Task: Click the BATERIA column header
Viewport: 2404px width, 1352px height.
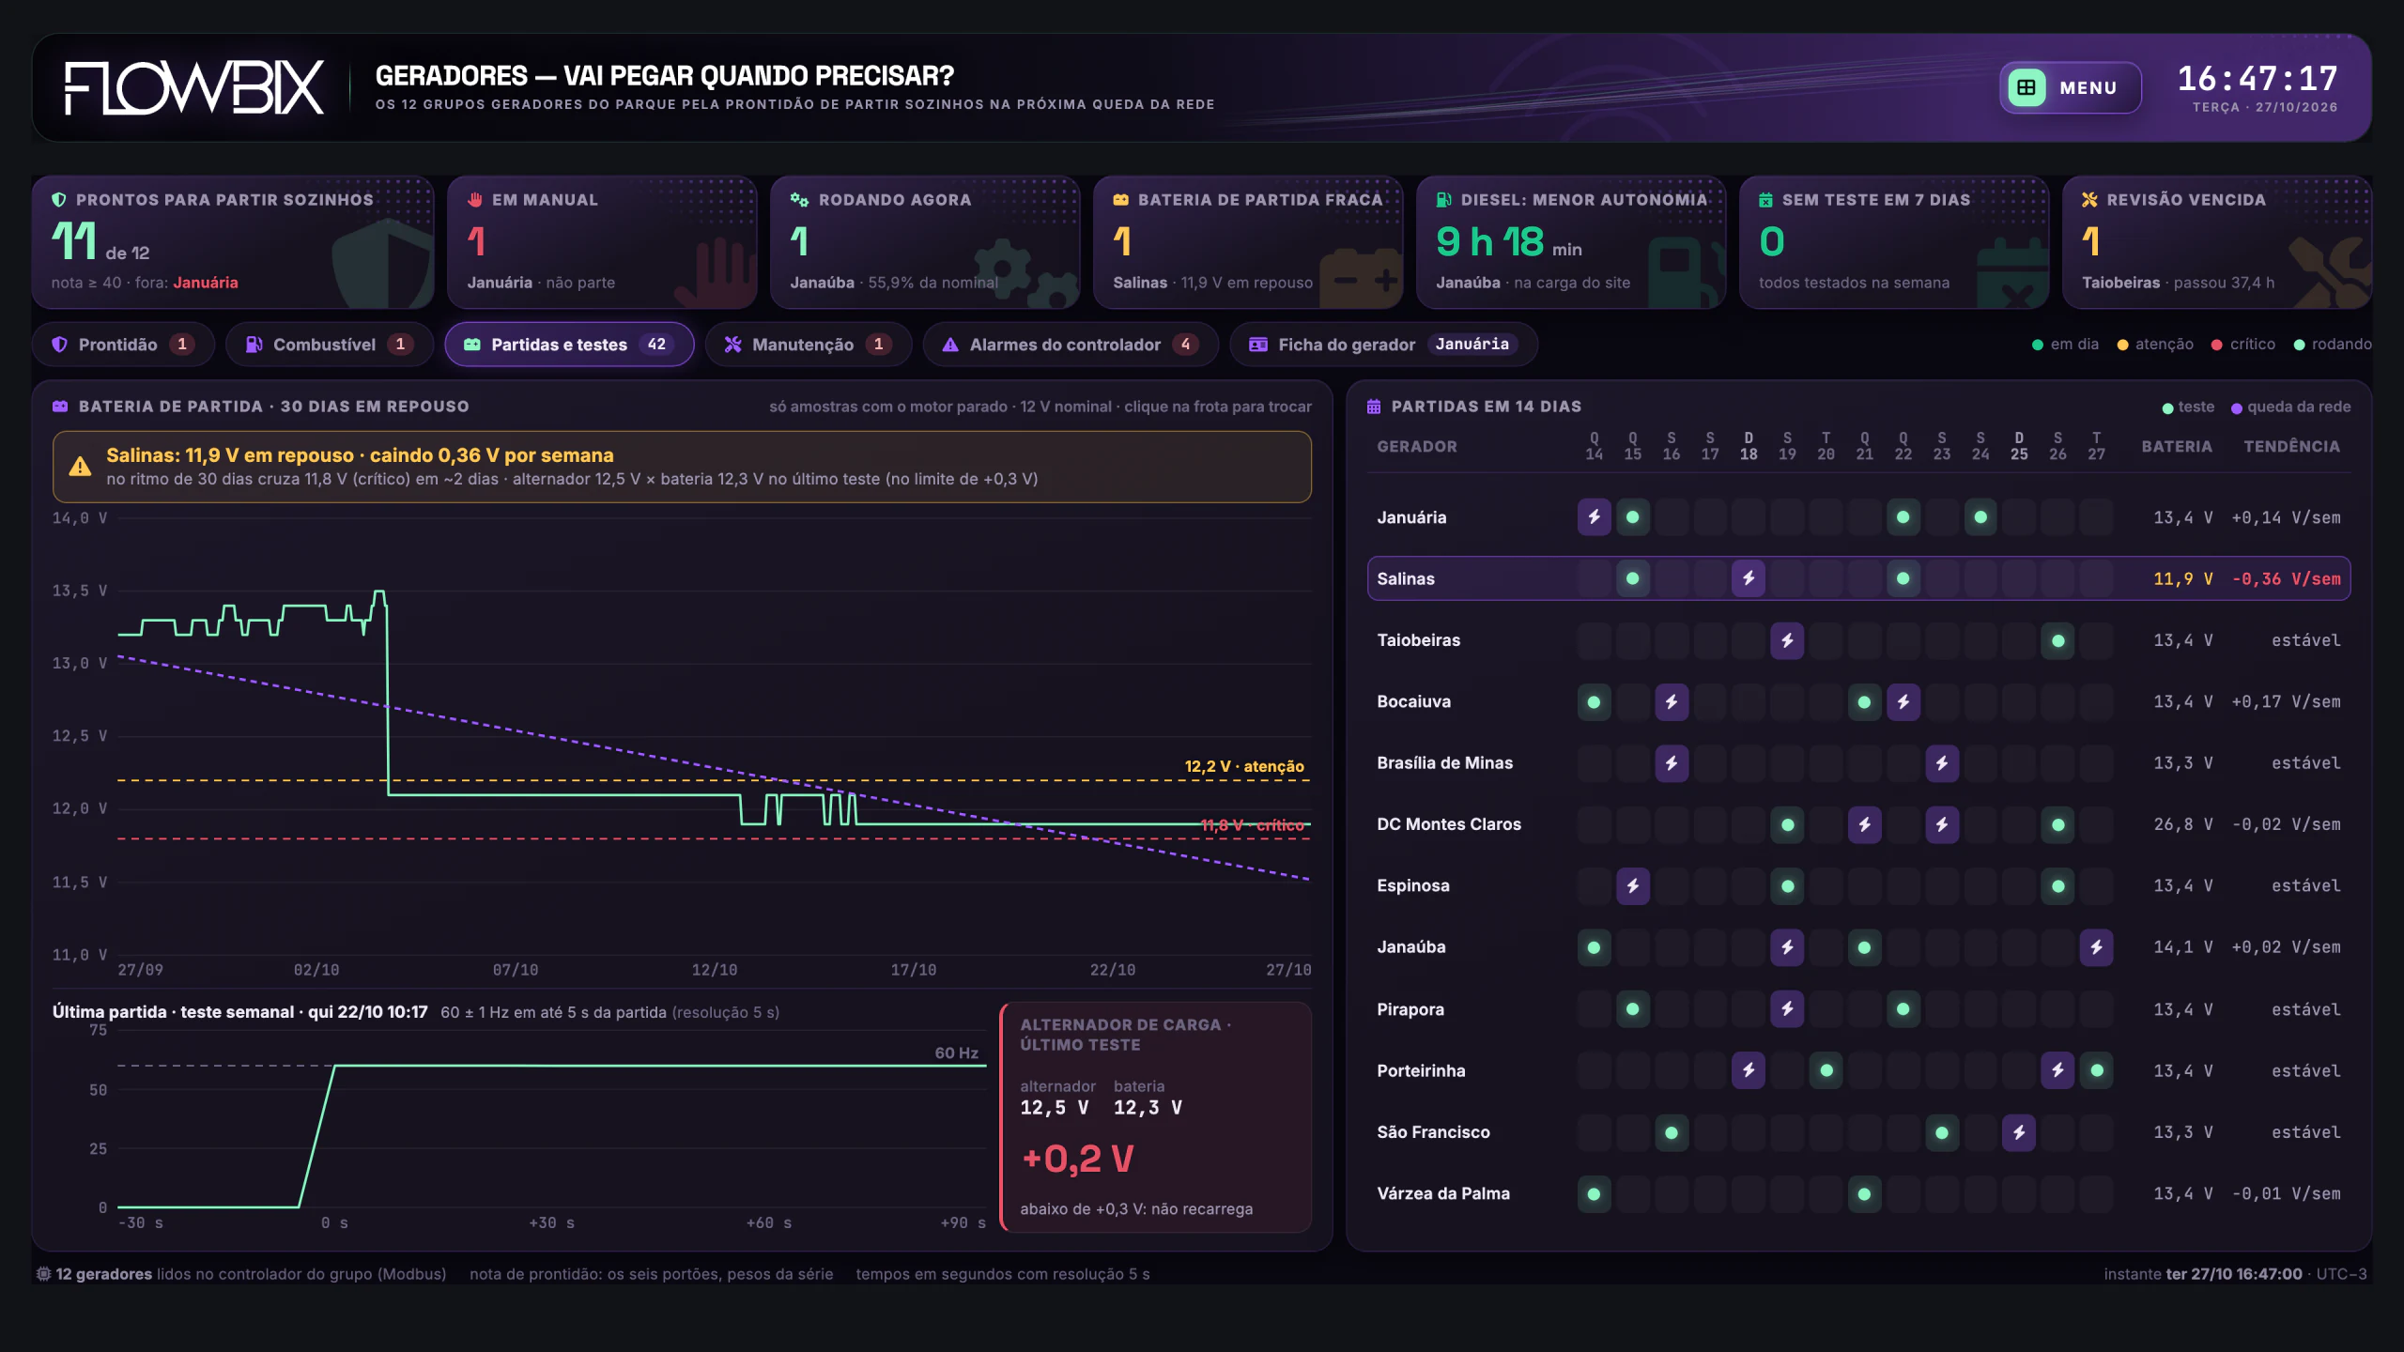Action: tap(2177, 447)
